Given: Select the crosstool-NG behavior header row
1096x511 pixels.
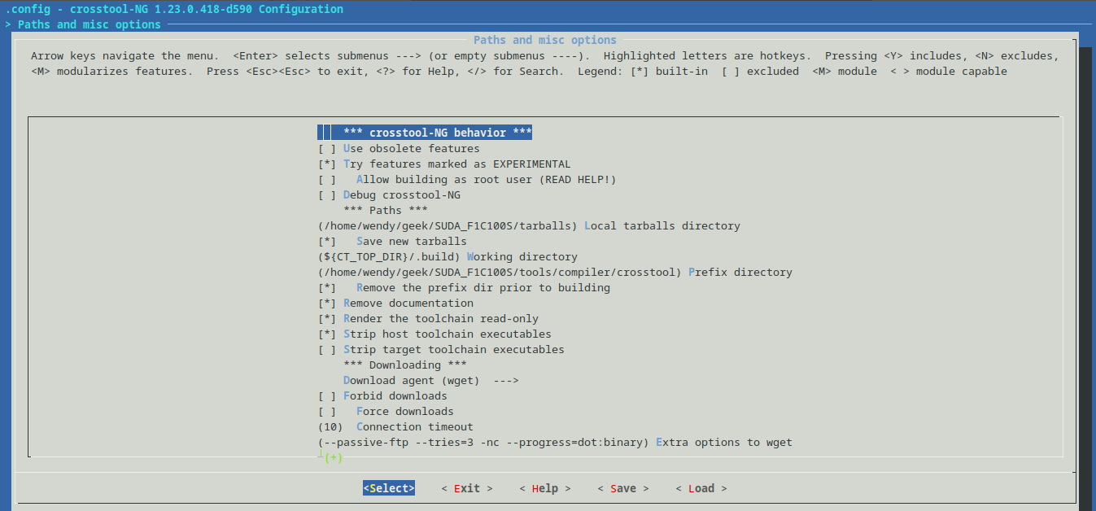Looking at the screenshot, I should click(425, 133).
